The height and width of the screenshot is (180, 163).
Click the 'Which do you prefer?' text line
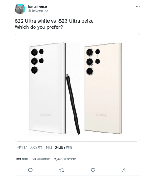(x=39, y=27)
